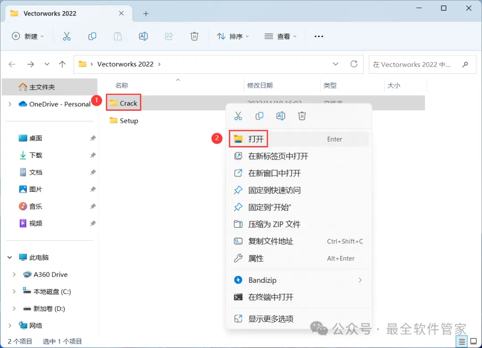Click Vectorworks 2022 in the address breadcrumb
The width and height of the screenshot is (482, 348).
pyautogui.click(x=125, y=64)
